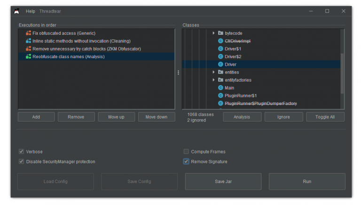Expand the entityfactories folder node

click(213, 80)
